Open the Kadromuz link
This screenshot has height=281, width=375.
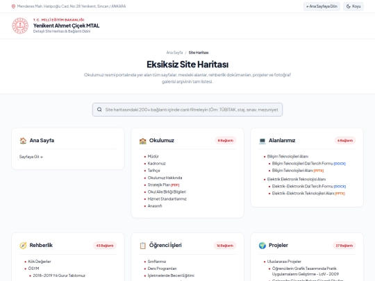pyautogui.click(x=156, y=164)
